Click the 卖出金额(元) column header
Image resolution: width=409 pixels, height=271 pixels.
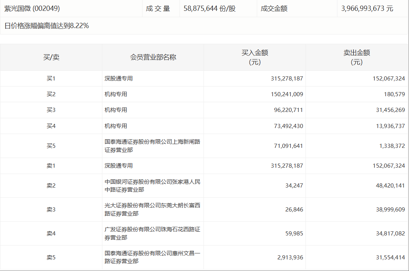coord(357,57)
